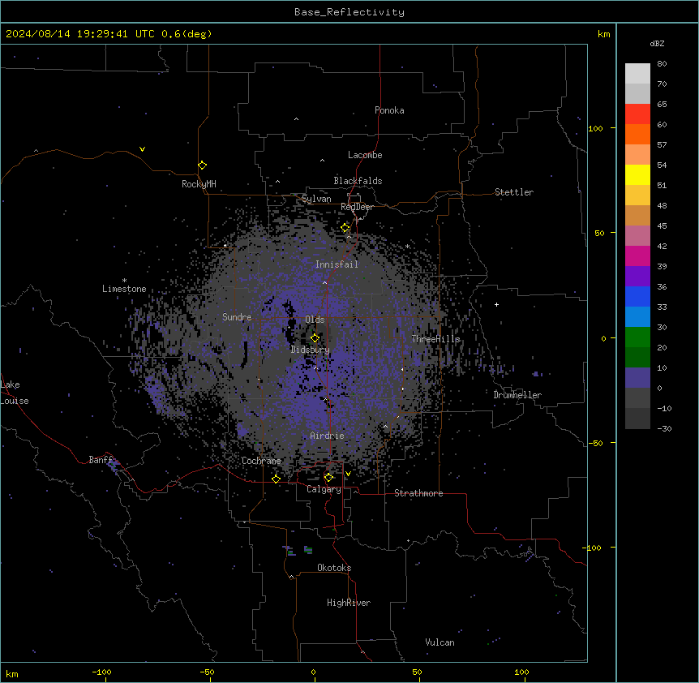Click the Innisfail city label
Screen dimensions: 699x683
coord(337,264)
